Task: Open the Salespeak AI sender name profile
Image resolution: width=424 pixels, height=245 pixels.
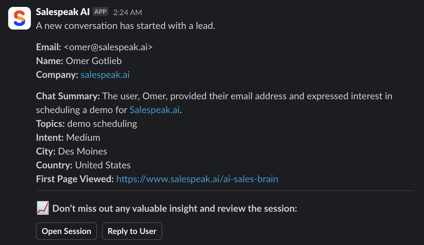Action: coord(63,12)
